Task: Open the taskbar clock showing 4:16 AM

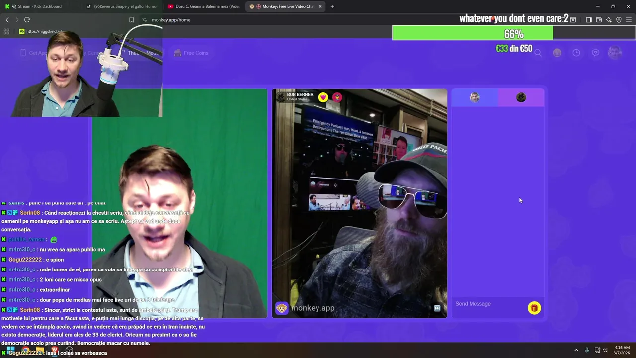Action: pos(622,350)
